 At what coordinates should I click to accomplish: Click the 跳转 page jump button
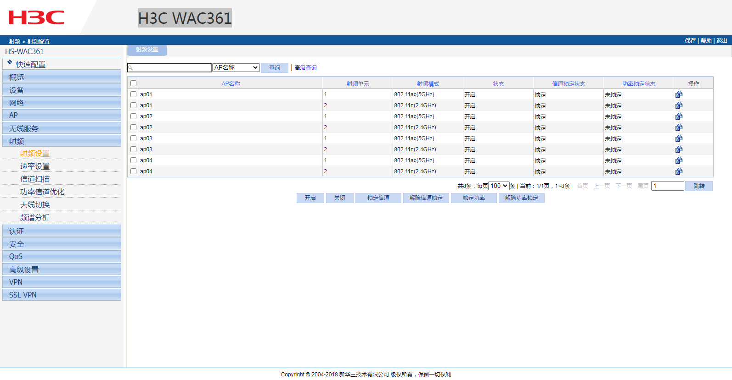(x=699, y=186)
